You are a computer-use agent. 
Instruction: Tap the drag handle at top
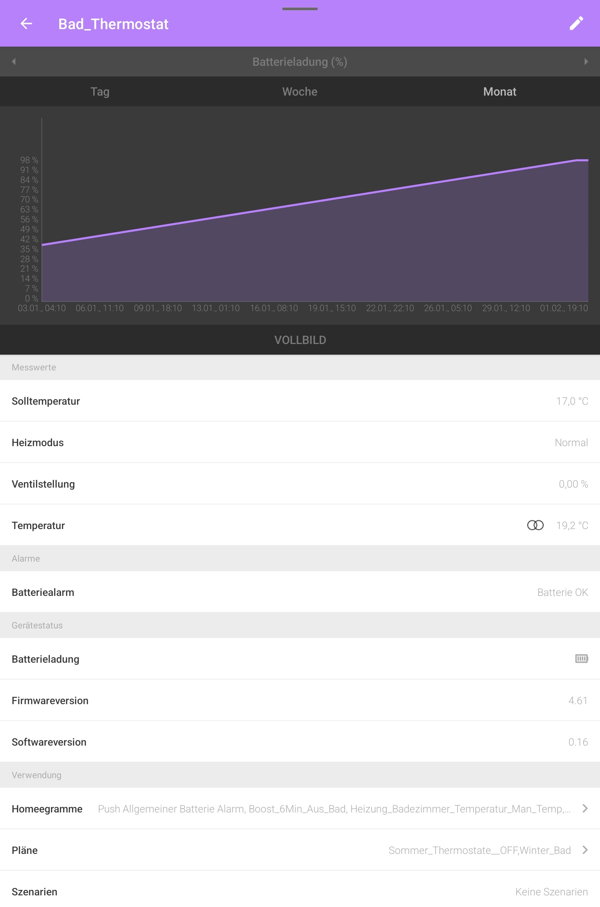300,9
